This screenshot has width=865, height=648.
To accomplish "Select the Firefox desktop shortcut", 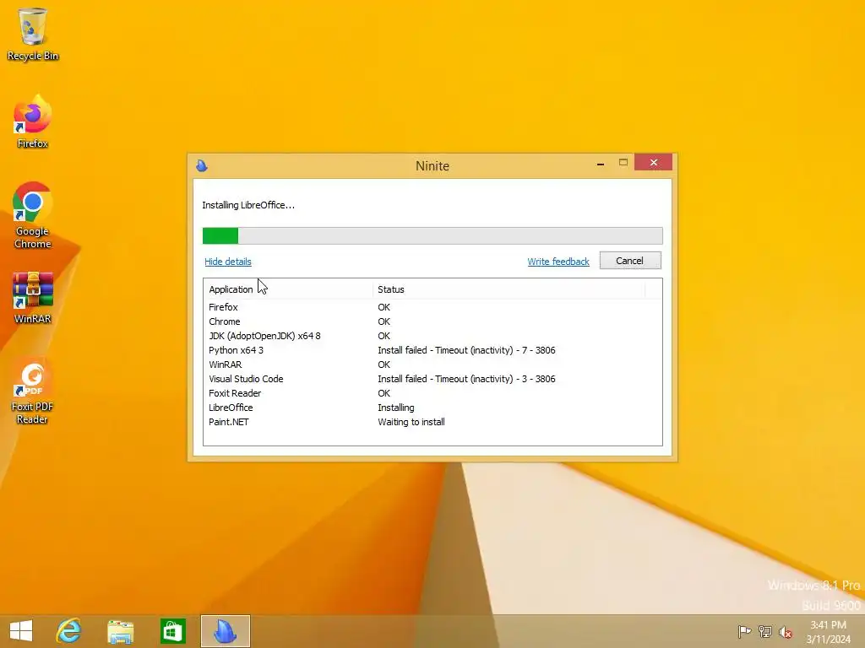I will pos(33,121).
